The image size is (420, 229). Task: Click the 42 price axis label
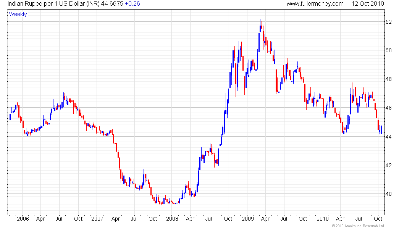tap(389, 165)
